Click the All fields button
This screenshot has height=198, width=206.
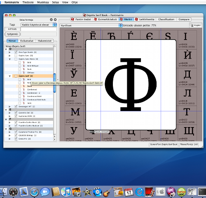click(12, 29)
